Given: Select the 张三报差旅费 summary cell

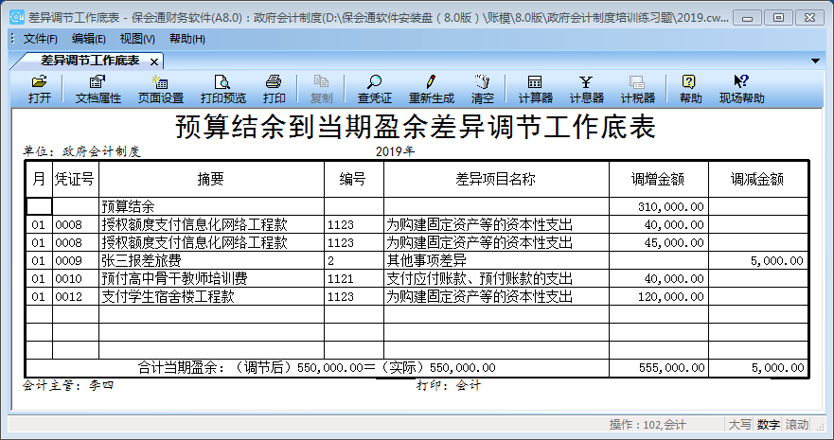Looking at the screenshot, I should tap(211, 260).
